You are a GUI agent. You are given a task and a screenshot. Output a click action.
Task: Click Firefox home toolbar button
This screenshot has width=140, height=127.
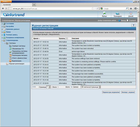[x=131, y=9]
